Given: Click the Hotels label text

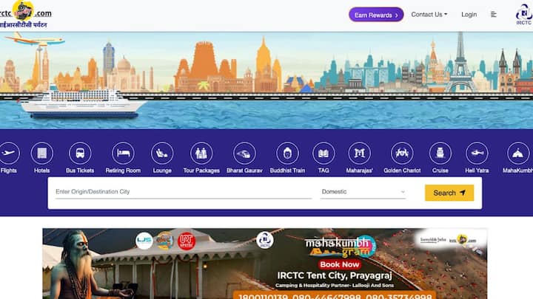Looking at the screenshot, I should click(41, 171).
